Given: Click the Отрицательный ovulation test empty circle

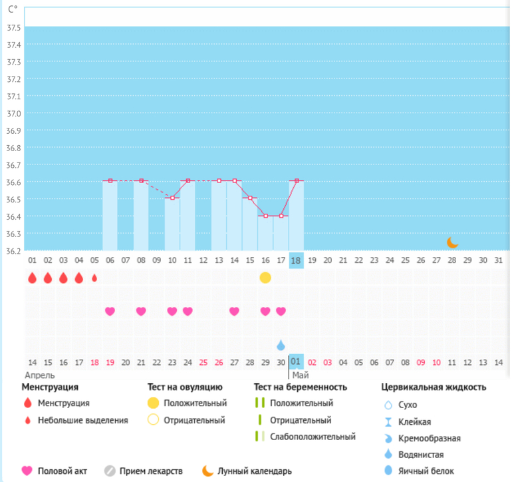Looking at the screenshot, I should click(x=154, y=420).
